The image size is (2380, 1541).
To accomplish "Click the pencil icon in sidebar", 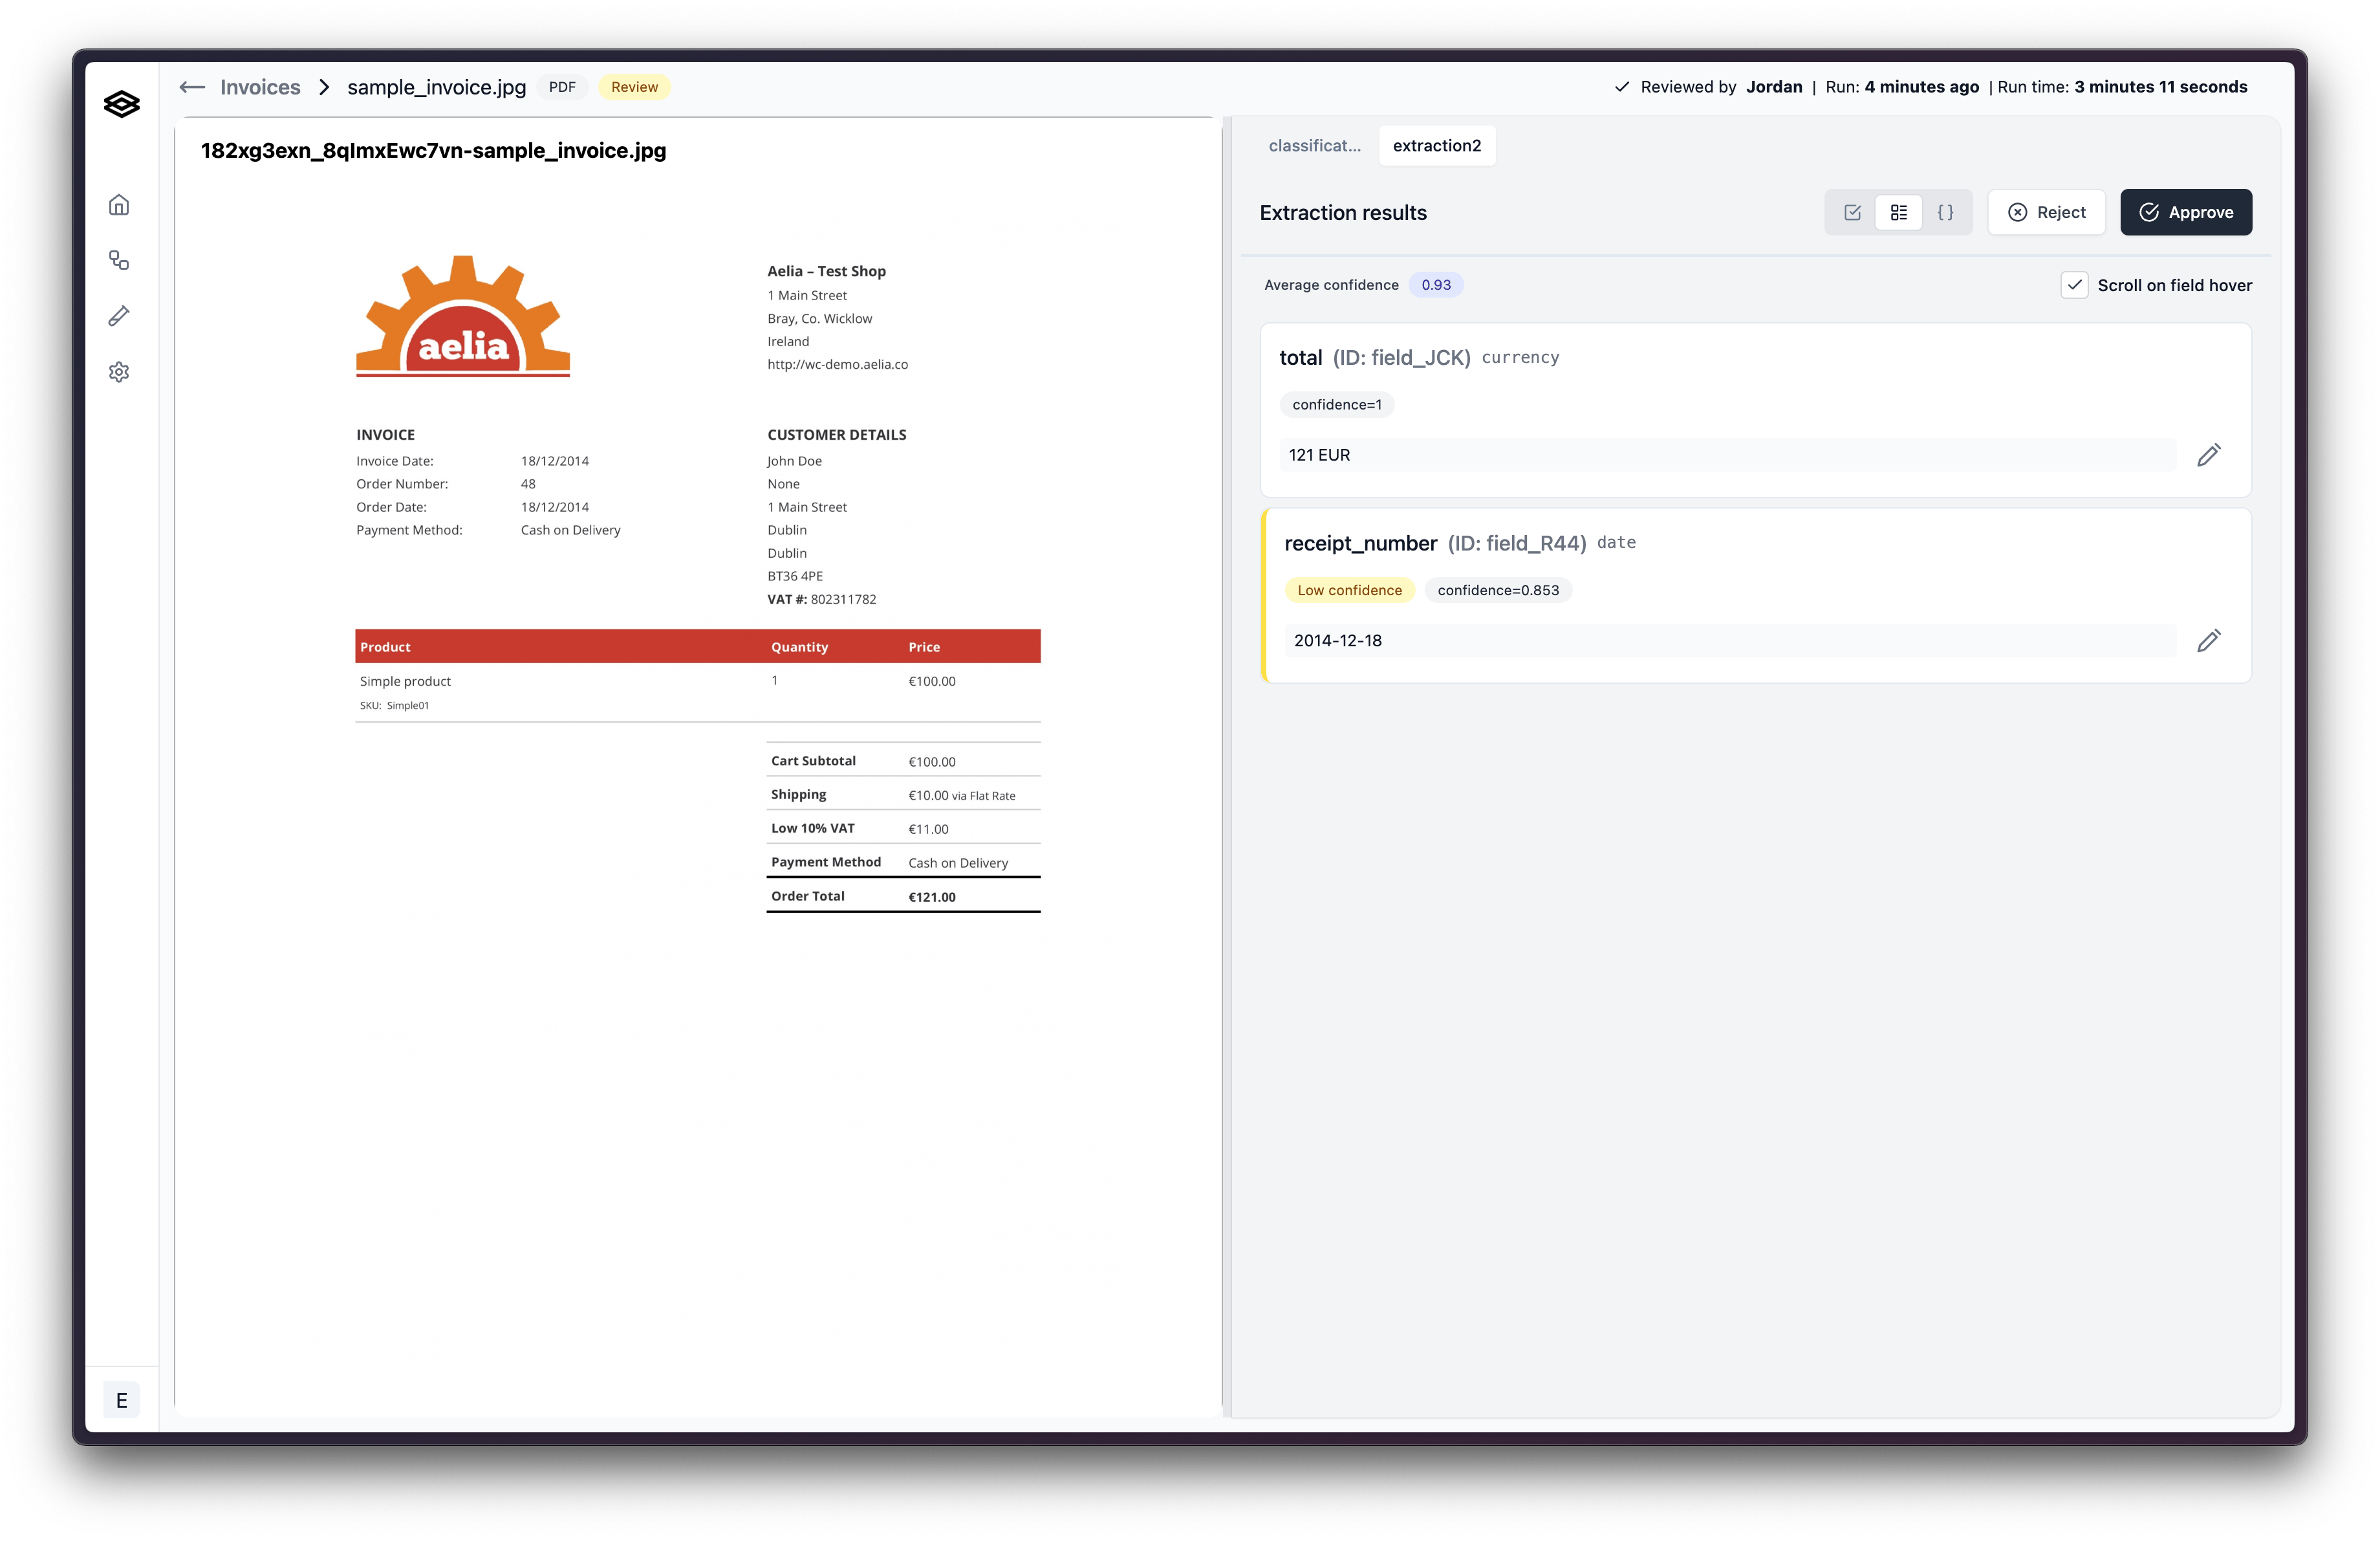I will pyautogui.click(x=119, y=316).
